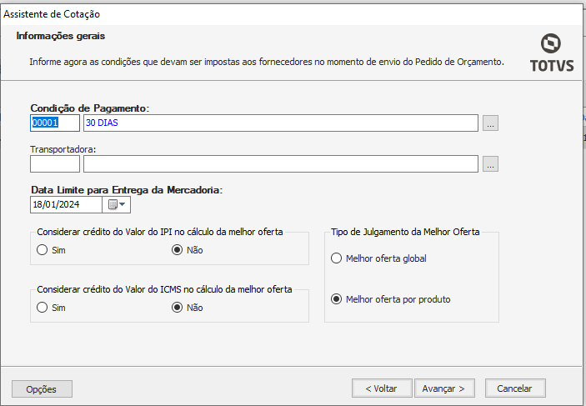586x406 pixels.
Task: Click the Opções button
Action: 42,388
